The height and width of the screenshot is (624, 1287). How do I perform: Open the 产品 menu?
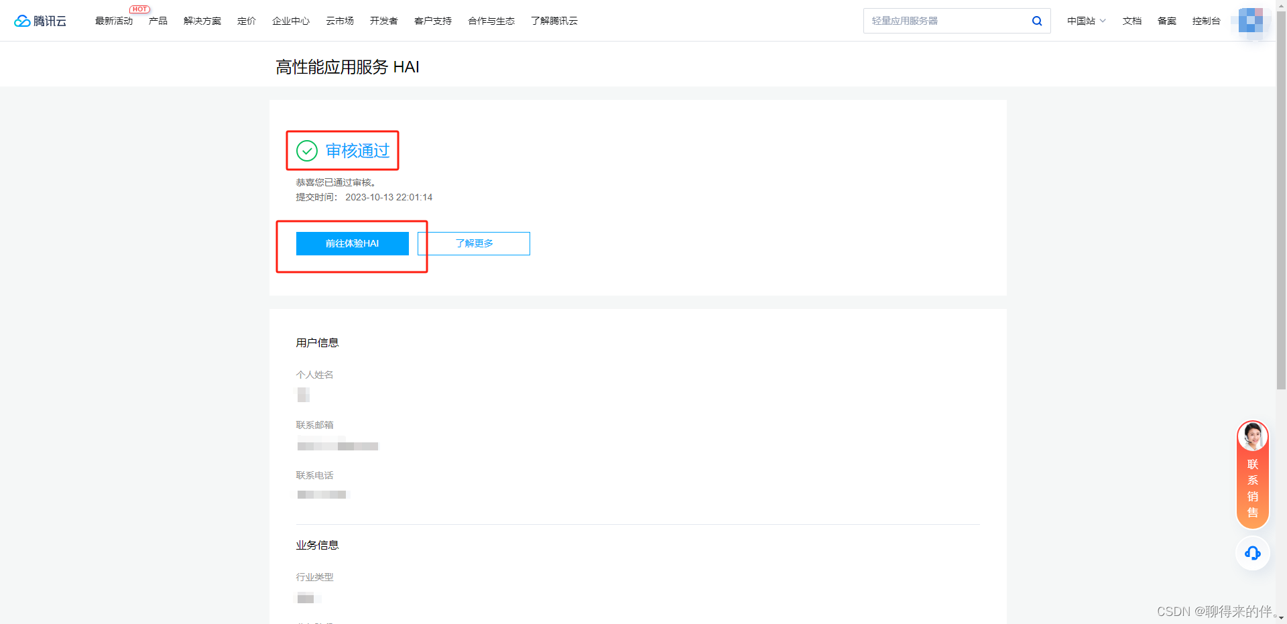click(x=158, y=21)
